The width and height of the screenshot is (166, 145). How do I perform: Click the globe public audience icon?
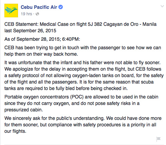37,14
